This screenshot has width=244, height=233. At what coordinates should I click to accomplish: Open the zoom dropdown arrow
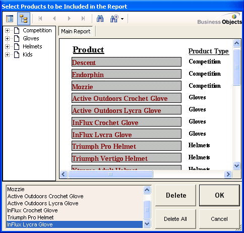[122, 19]
